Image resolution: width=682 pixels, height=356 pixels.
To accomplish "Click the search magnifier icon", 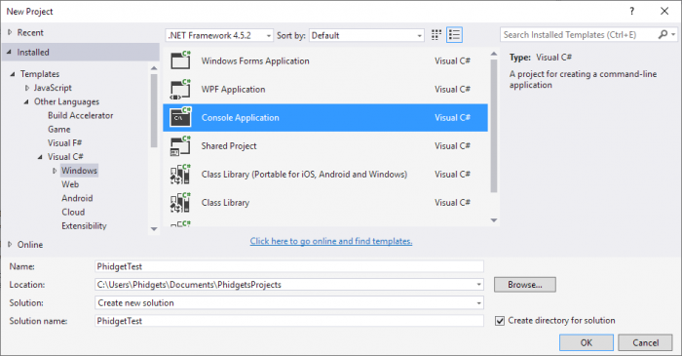I will [663, 34].
